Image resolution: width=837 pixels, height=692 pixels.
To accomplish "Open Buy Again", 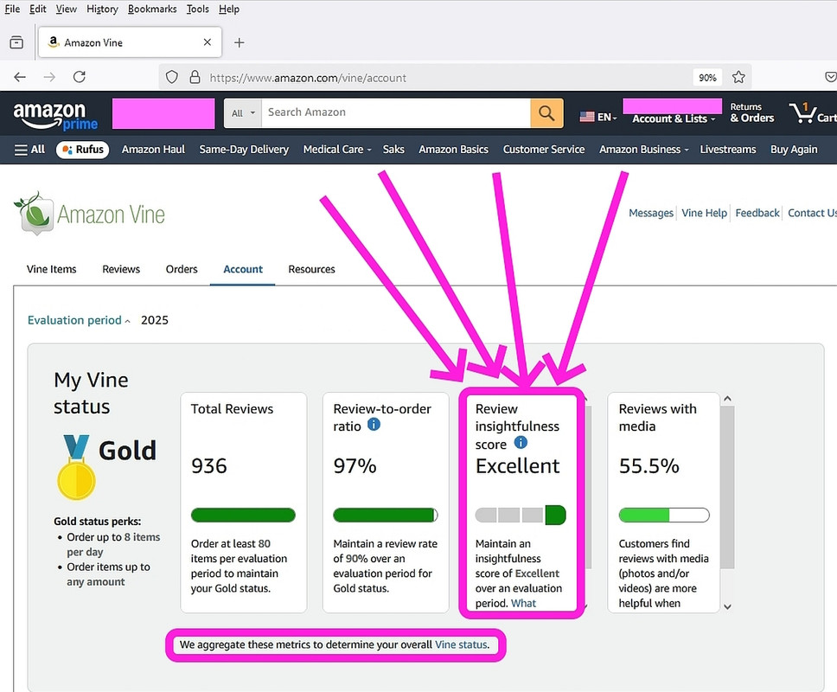I will pos(794,150).
